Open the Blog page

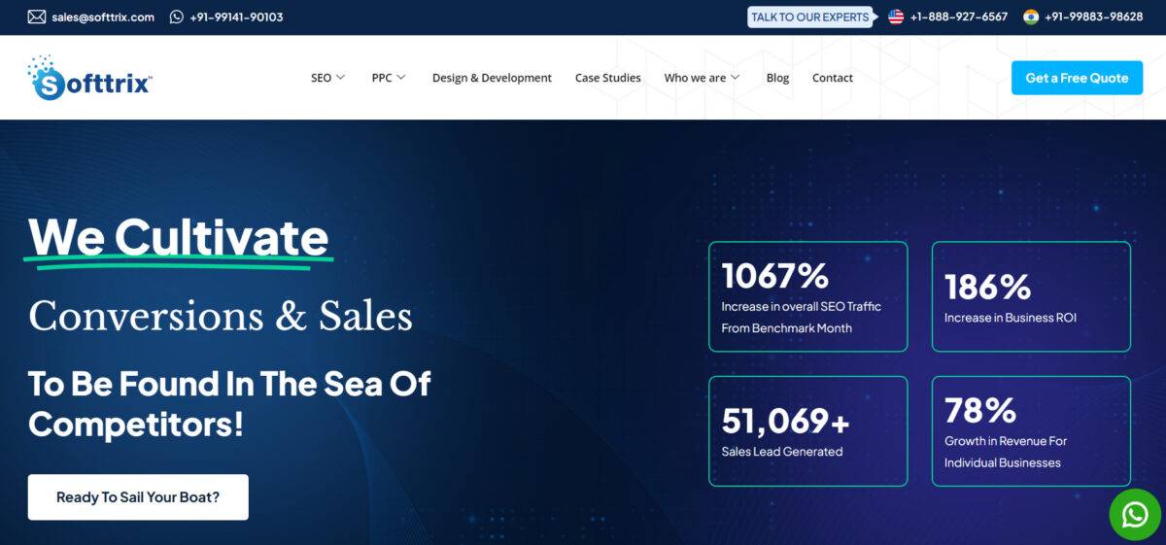[x=777, y=78]
